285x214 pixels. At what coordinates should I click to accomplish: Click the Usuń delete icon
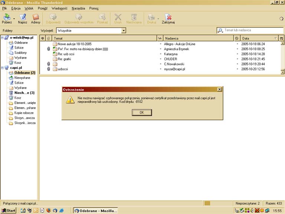point(118,17)
